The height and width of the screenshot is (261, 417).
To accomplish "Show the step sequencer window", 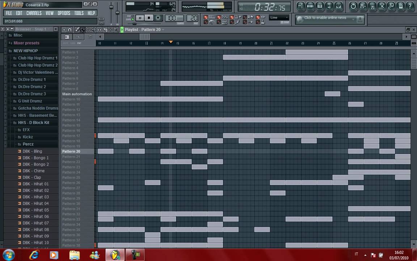I will (x=310, y=6).
